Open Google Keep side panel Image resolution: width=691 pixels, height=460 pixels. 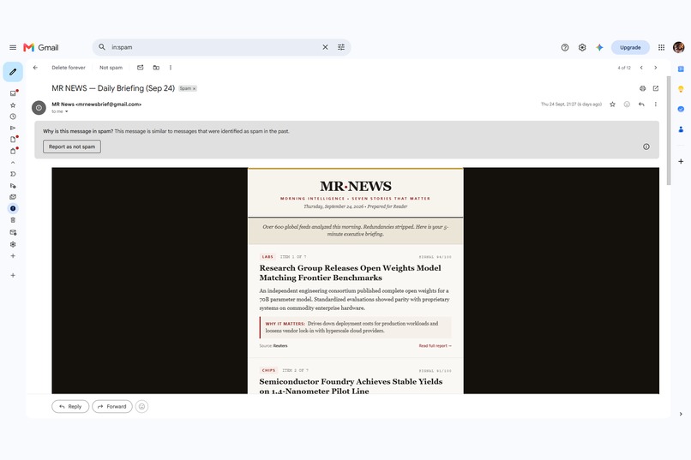681,89
